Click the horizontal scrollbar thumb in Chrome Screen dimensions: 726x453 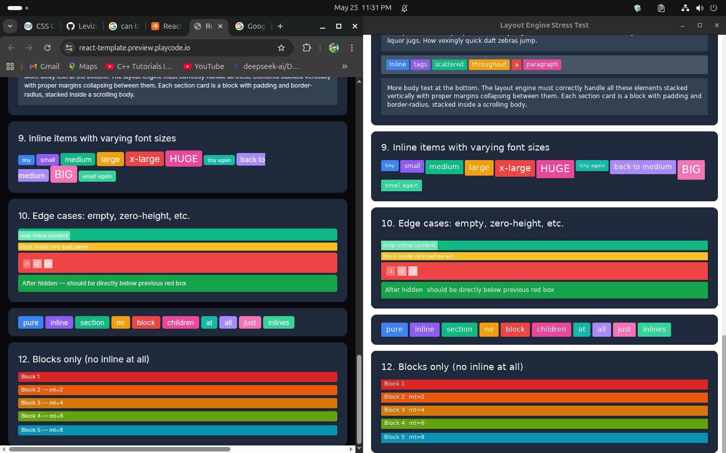(x=119, y=449)
